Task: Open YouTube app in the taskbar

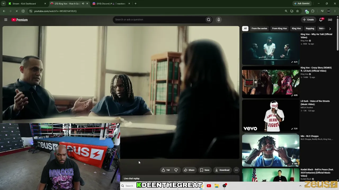Action: coord(209,186)
